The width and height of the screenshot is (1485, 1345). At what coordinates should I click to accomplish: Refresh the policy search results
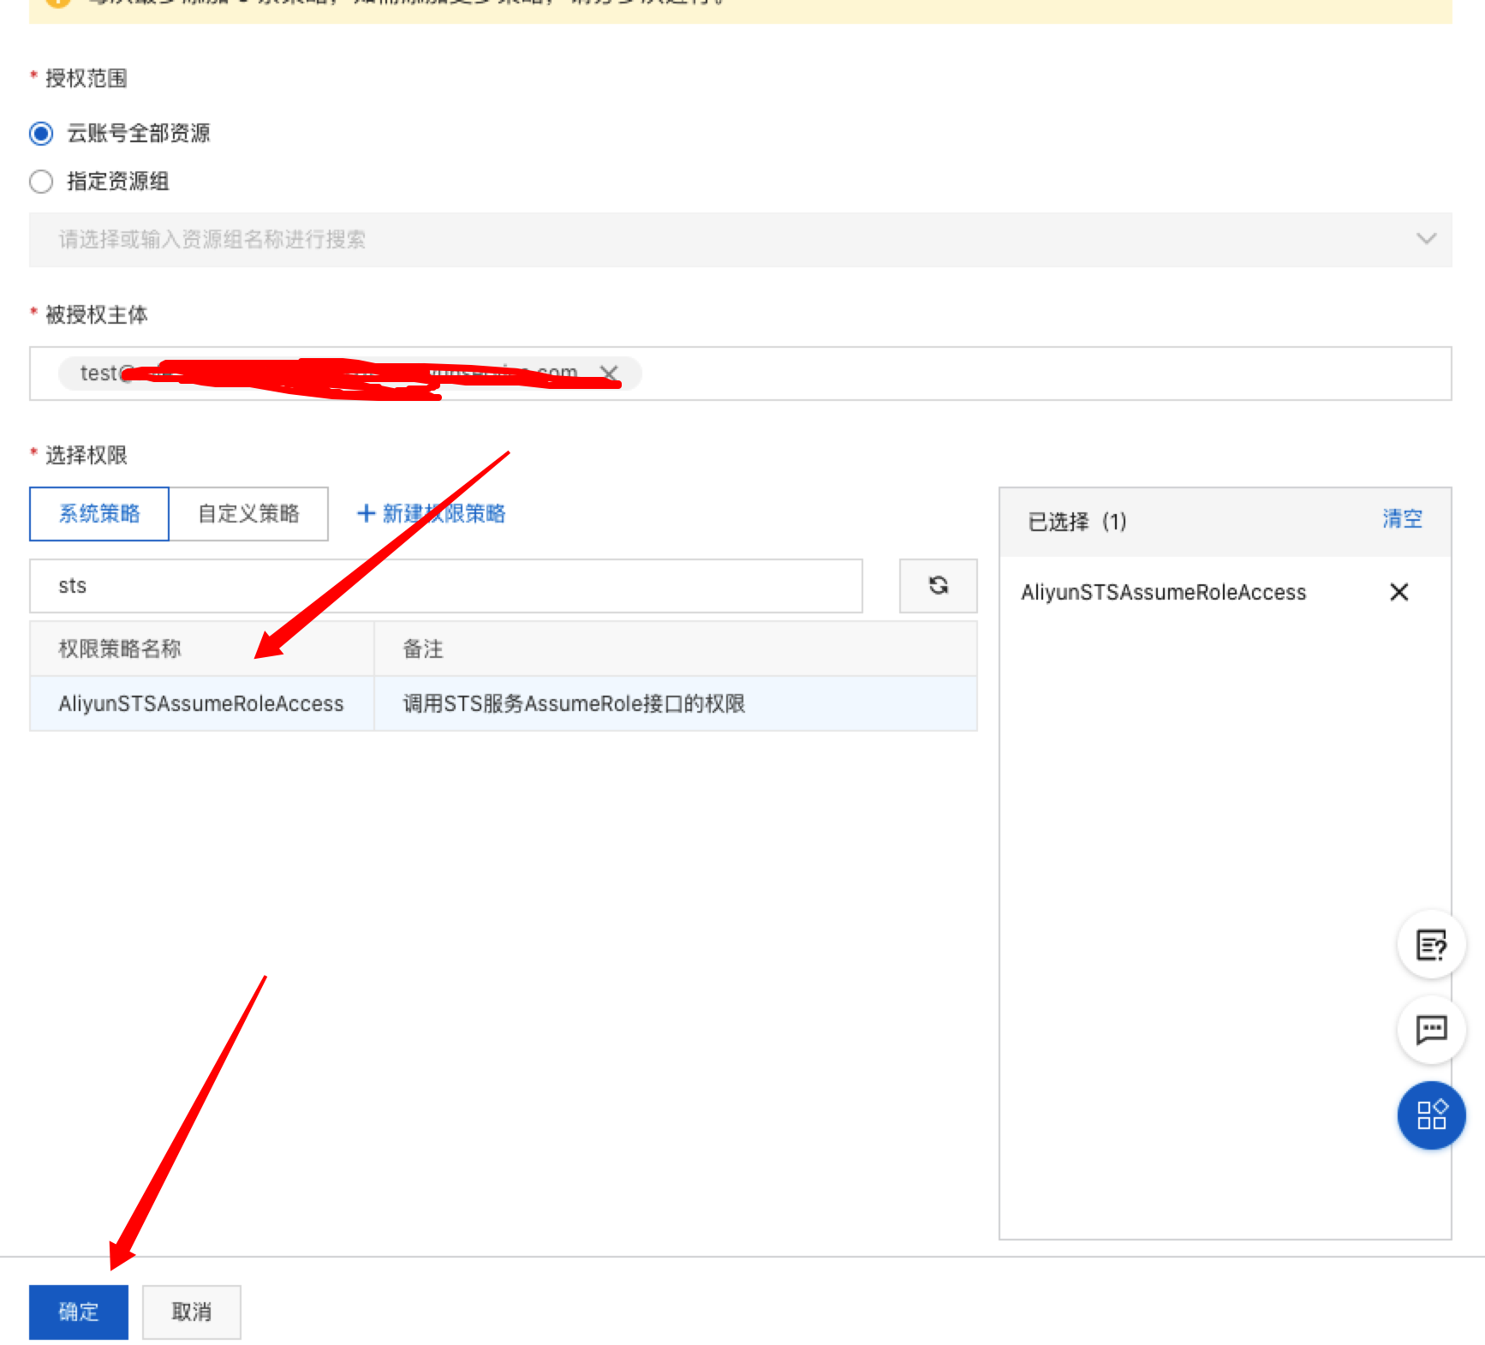point(938,586)
